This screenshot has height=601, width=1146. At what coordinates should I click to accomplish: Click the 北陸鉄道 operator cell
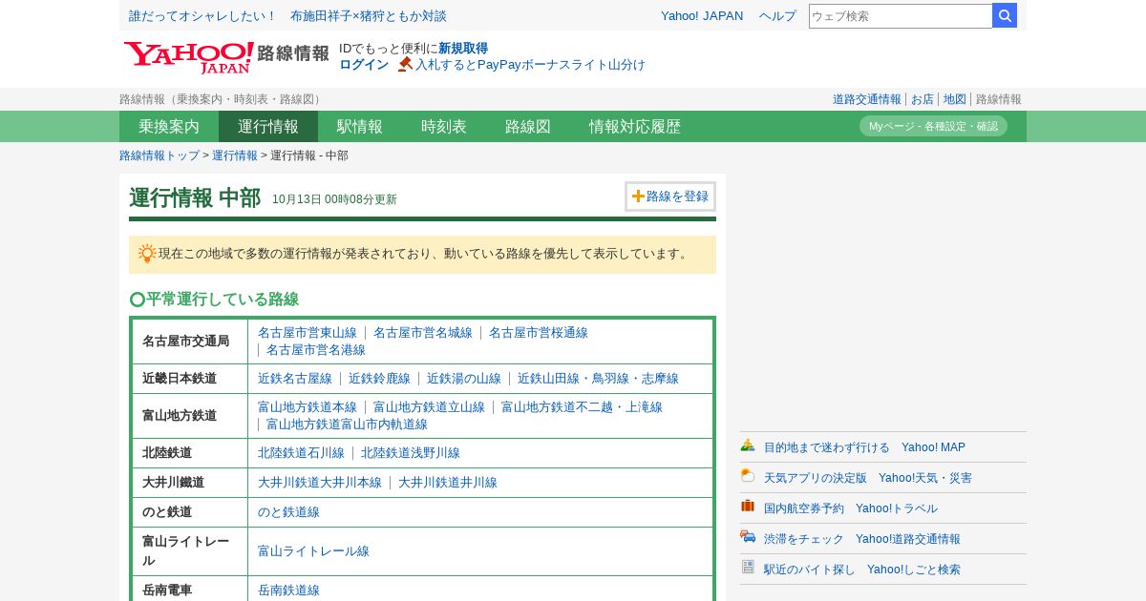coord(190,453)
